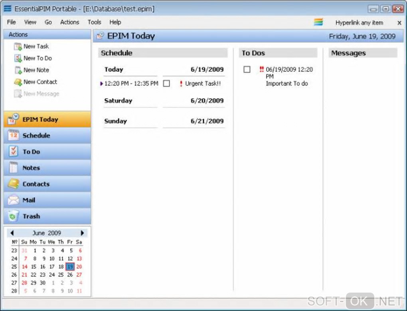The image size is (407, 311).
Task: Open the Actions menu
Action: [69, 22]
